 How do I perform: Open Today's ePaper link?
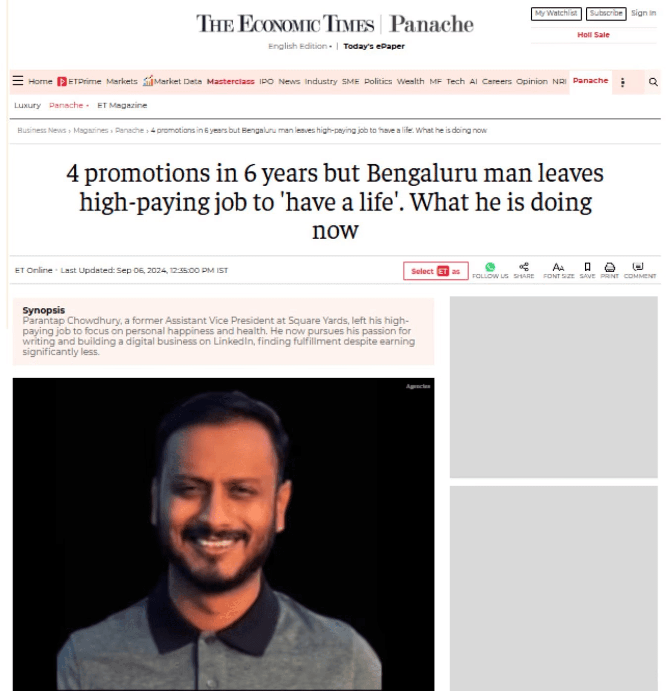coord(374,46)
